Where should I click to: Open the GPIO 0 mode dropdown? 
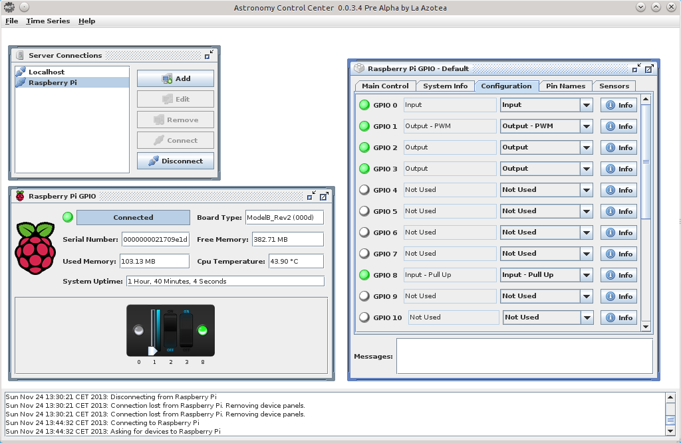[x=587, y=105]
